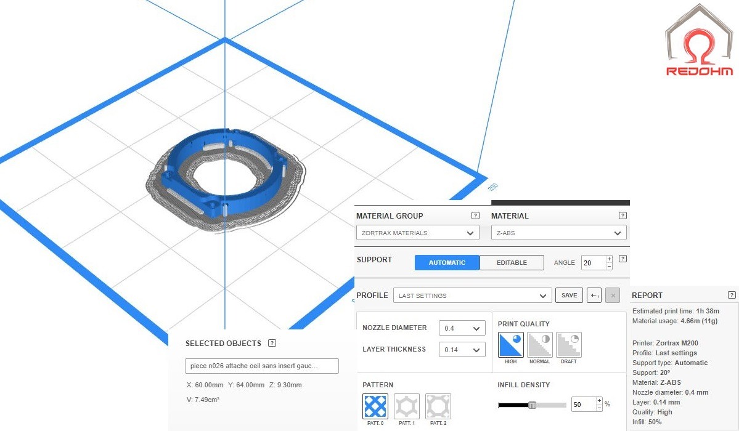The height and width of the screenshot is (431, 739).
Task: Click the profile import arrow icon
Action: click(x=594, y=296)
